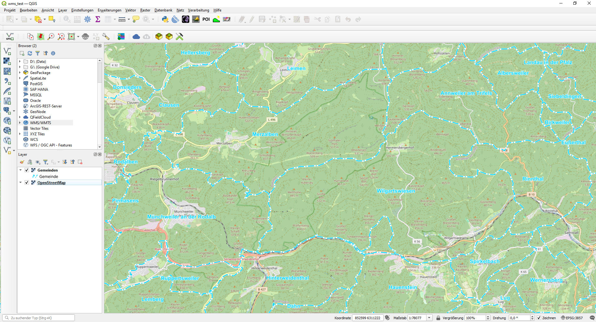Viewport: 596px width, 322px height.
Task: Open the layer styling brush icon
Action: [22, 162]
